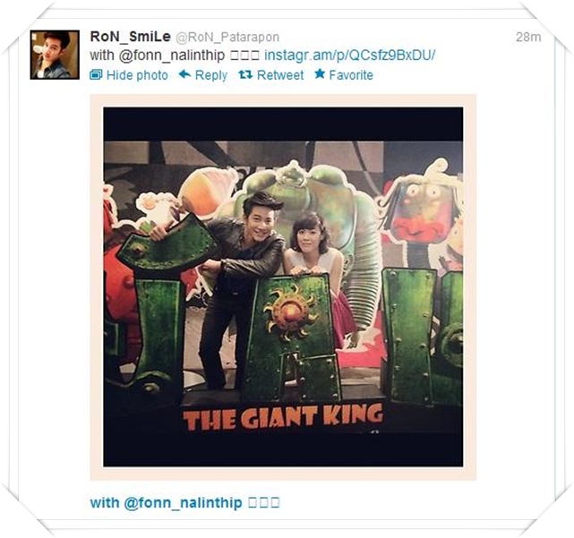Click the Hide photo icon

(x=96, y=74)
